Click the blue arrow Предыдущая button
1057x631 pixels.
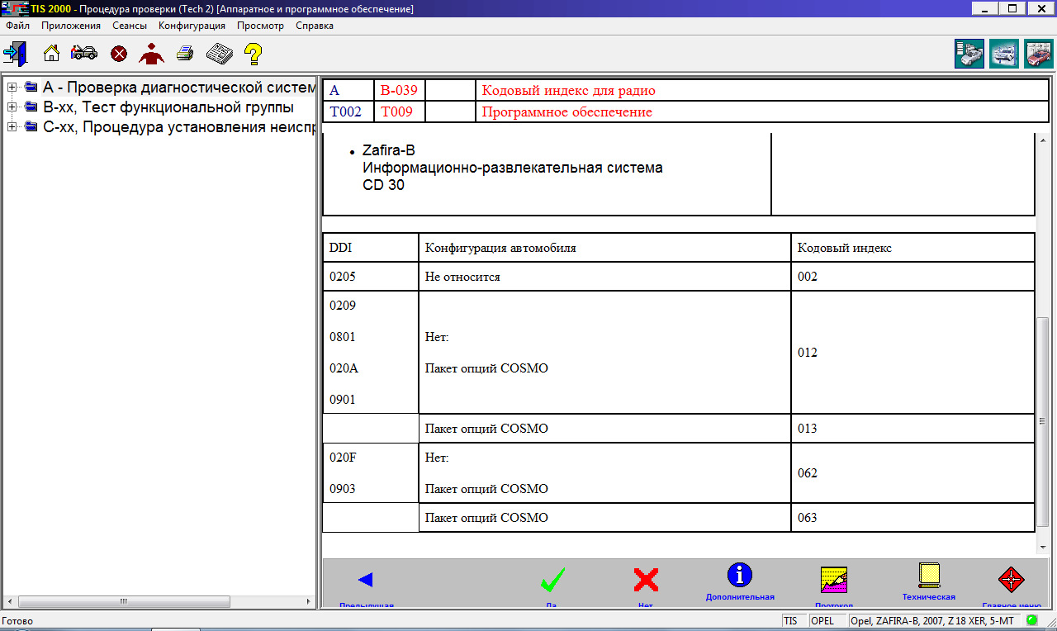point(366,581)
